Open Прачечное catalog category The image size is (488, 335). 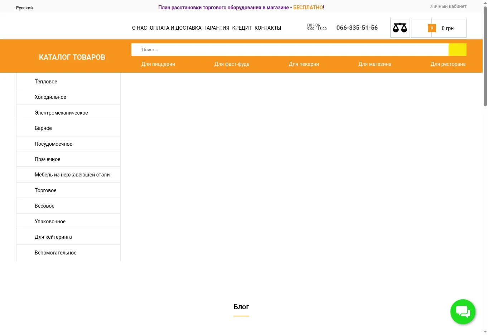(x=68, y=159)
